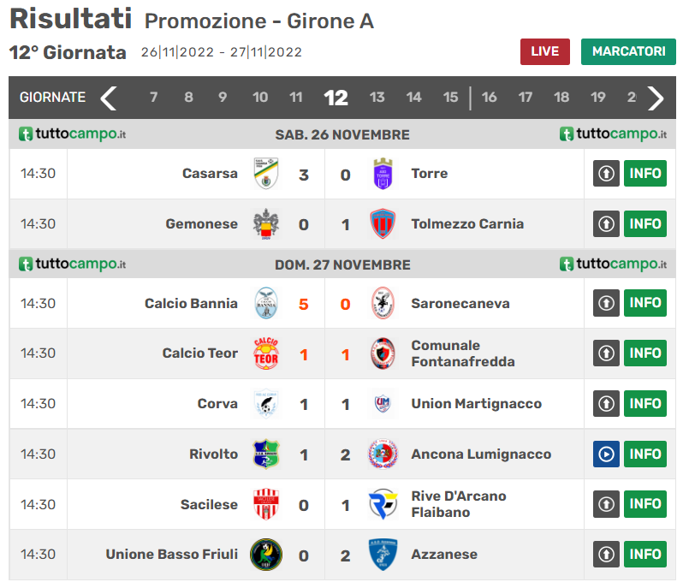Click the Rive D'Arcano Flaibano logo
The image size is (689, 588).
[383, 504]
